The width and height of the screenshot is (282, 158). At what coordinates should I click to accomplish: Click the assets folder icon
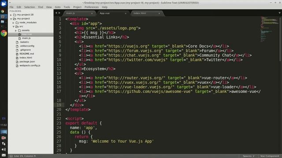[19, 31]
